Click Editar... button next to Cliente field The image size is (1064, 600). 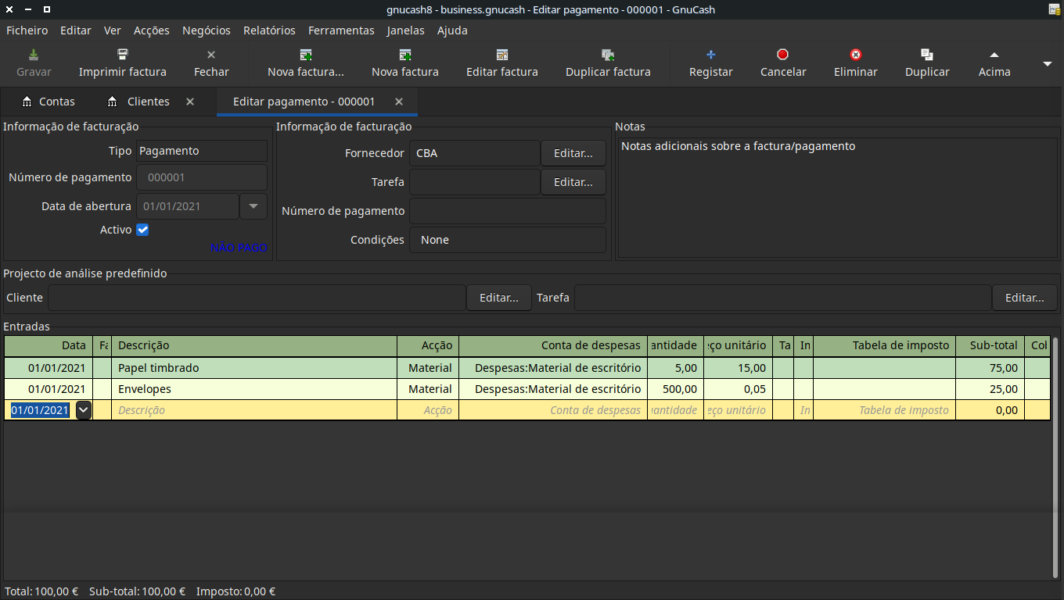498,298
